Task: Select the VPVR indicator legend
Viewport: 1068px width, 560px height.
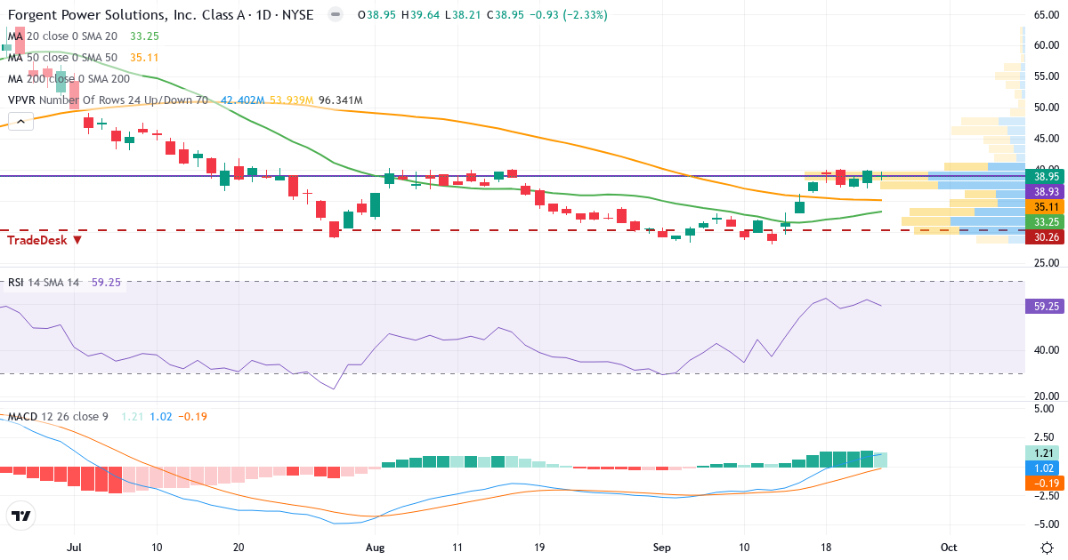Action: [x=108, y=100]
